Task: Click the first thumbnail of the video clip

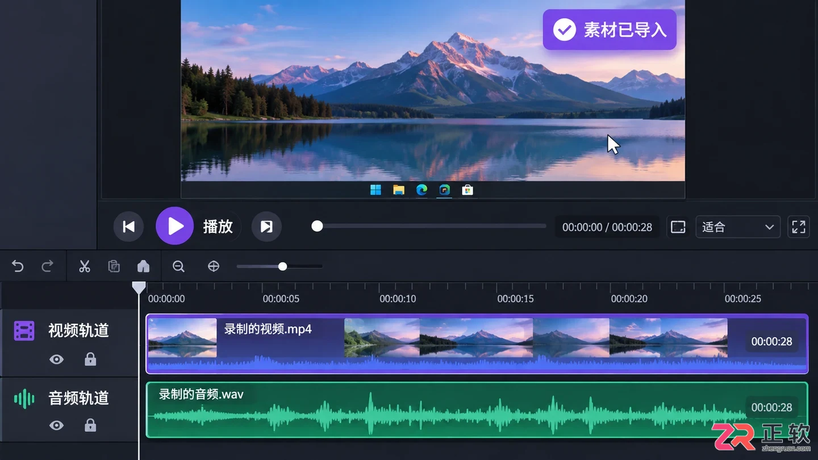Action: pyautogui.click(x=182, y=338)
